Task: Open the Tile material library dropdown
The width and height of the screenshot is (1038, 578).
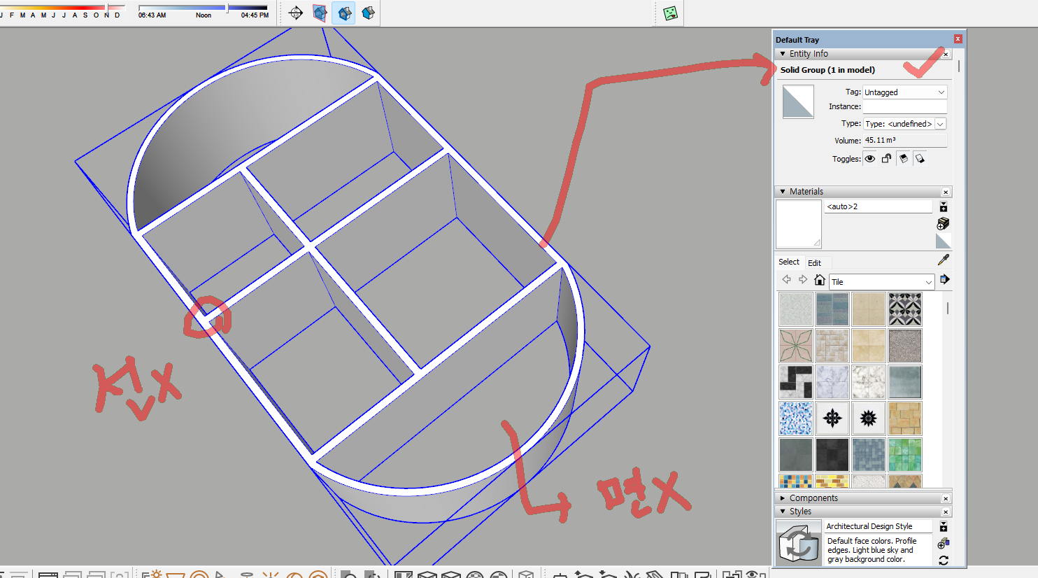Action: [881, 282]
